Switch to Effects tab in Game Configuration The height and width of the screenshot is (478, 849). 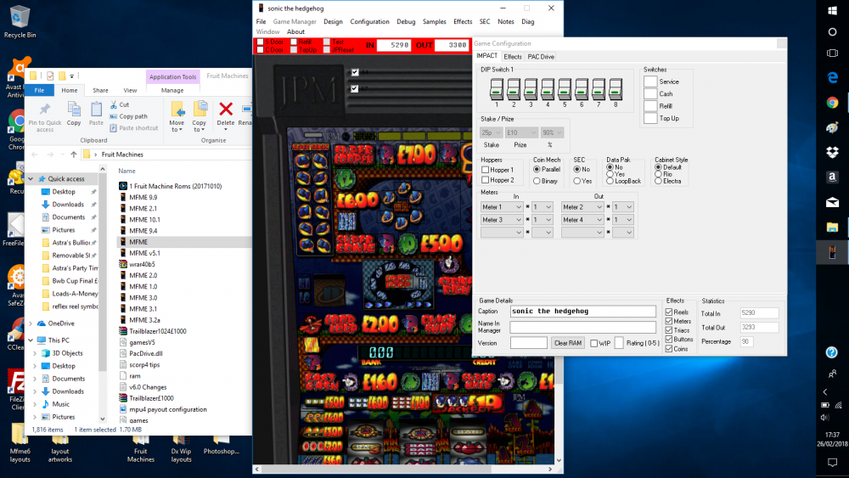[512, 57]
